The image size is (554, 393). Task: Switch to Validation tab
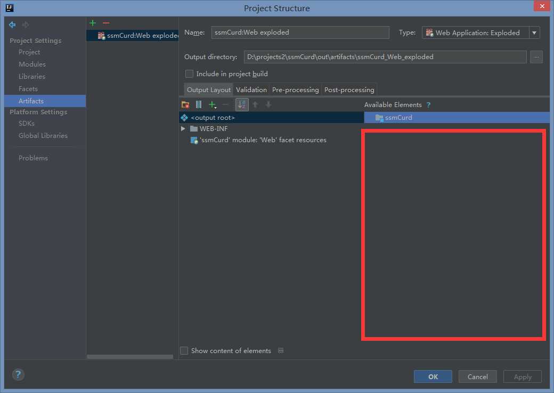(x=251, y=90)
